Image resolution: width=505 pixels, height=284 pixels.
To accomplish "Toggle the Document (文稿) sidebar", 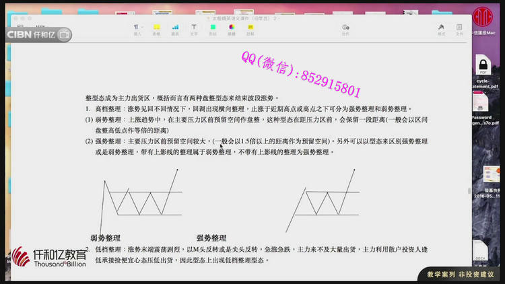I will pyautogui.click(x=459, y=28).
